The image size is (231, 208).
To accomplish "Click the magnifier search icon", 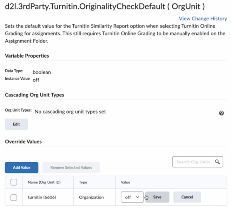I will click(x=217, y=162).
